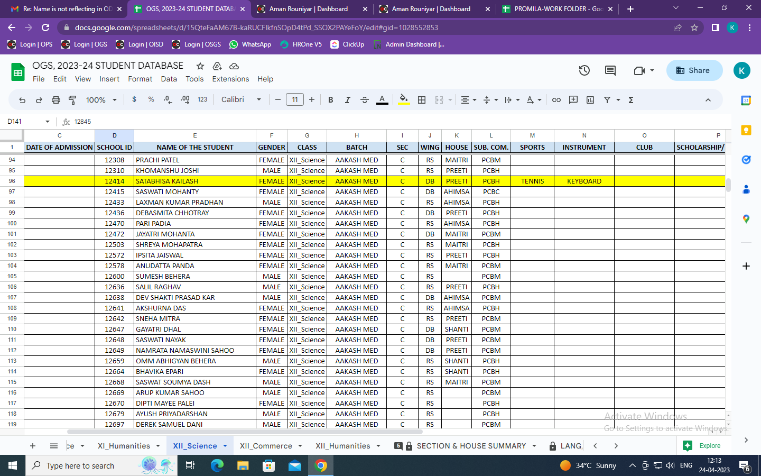The height and width of the screenshot is (476, 761).
Task: Click the Print icon
Action: 56,100
